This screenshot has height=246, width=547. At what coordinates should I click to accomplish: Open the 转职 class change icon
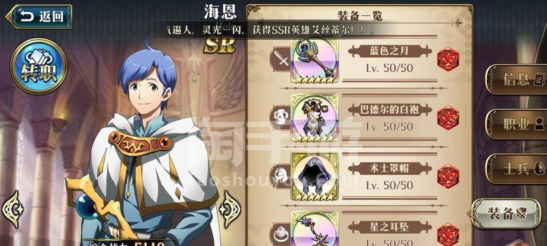[x=38, y=66]
